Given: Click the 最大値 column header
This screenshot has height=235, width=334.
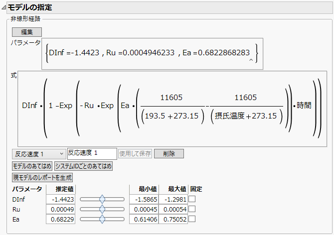Looking at the screenshot, I should [x=177, y=189].
